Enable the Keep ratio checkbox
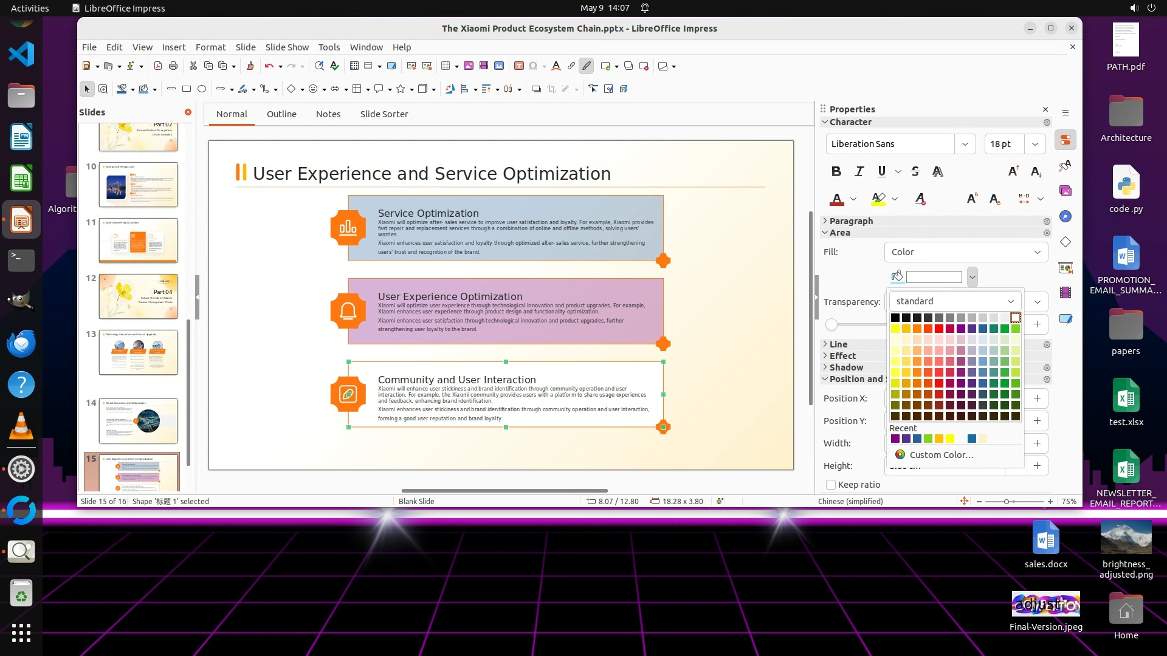Screen dimensions: 1167x656 tap(831, 485)
